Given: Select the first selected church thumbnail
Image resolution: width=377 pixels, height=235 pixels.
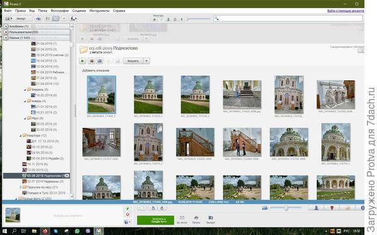Looking at the screenshot, I should tap(101, 95).
